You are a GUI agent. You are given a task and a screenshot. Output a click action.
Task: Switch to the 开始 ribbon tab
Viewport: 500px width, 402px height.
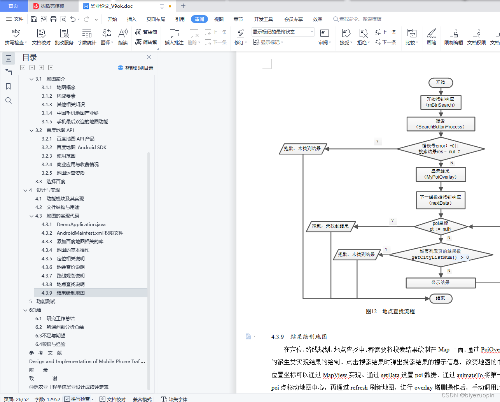pos(112,19)
